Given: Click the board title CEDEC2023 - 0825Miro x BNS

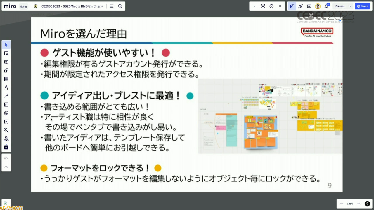Looking at the screenshot, I should pos(72,6).
